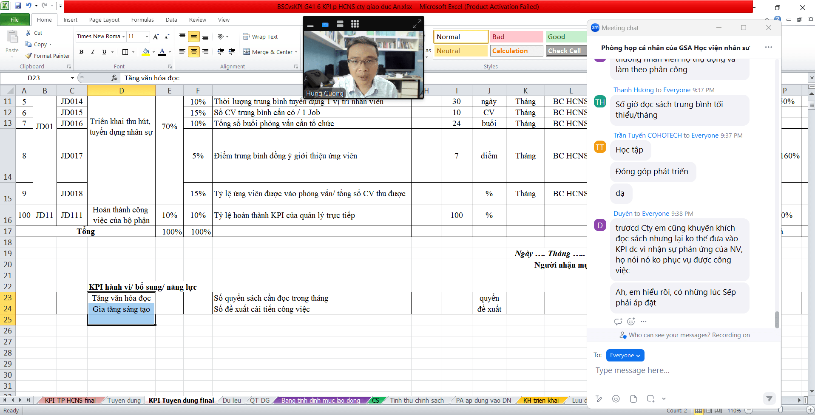
Task: Toggle underline formatting
Action: pyautogui.click(x=104, y=52)
